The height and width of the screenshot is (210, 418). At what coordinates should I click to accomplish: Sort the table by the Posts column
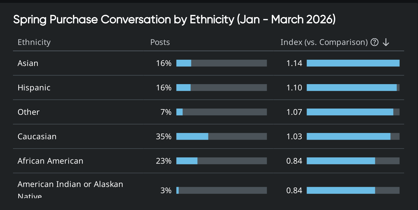pyautogui.click(x=160, y=42)
